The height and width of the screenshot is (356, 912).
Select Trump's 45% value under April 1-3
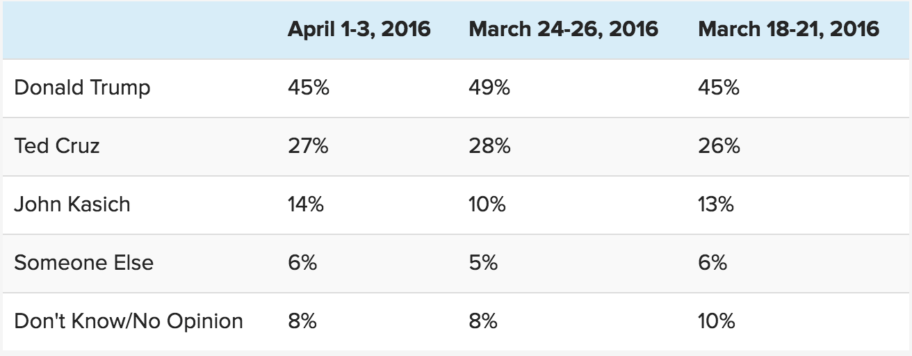(309, 88)
